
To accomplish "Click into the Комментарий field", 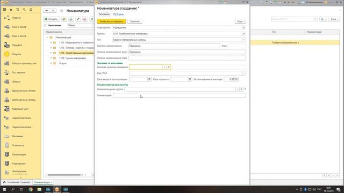I will pos(180,95).
